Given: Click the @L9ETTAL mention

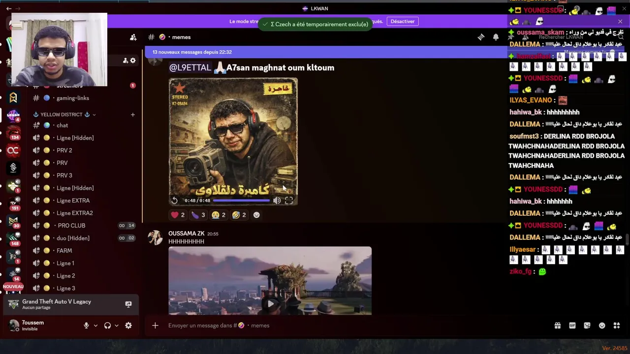Looking at the screenshot, I should [x=190, y=68].
